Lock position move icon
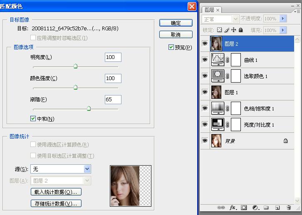 tap(233, 30)
